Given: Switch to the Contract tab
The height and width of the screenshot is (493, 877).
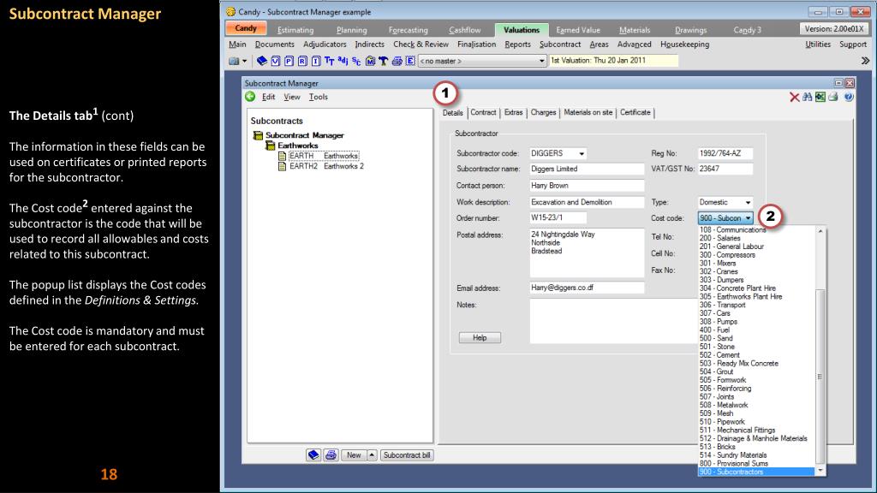Looking at the screenshot, I should point(483,112).
